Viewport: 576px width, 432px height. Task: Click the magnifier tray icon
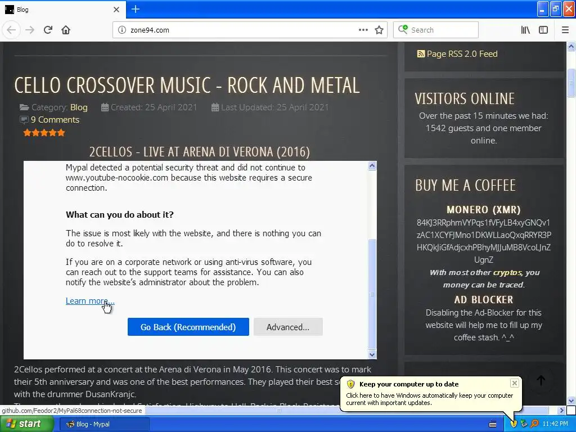point(534,424)
